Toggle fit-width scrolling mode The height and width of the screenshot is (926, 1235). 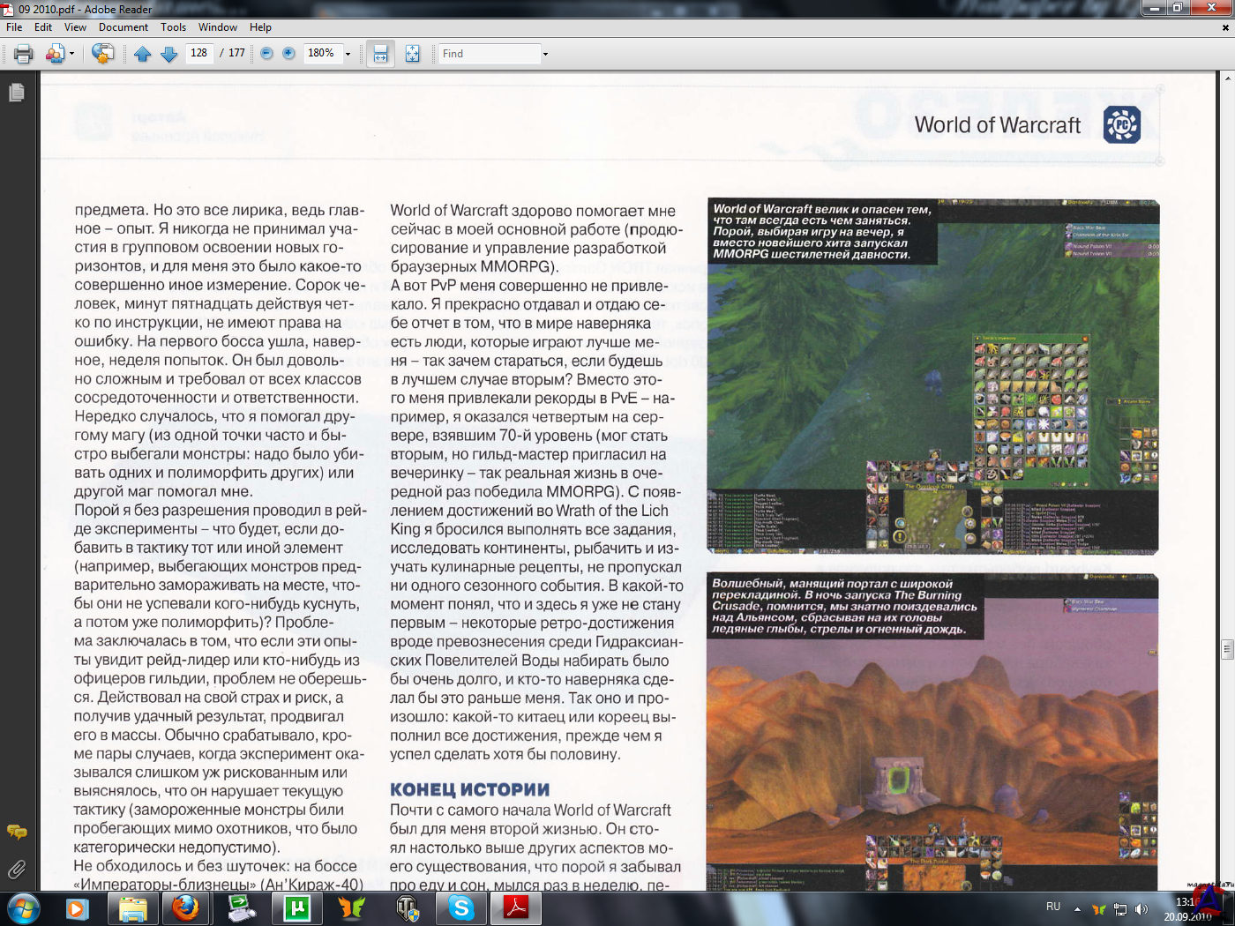(x=380, y=54)
